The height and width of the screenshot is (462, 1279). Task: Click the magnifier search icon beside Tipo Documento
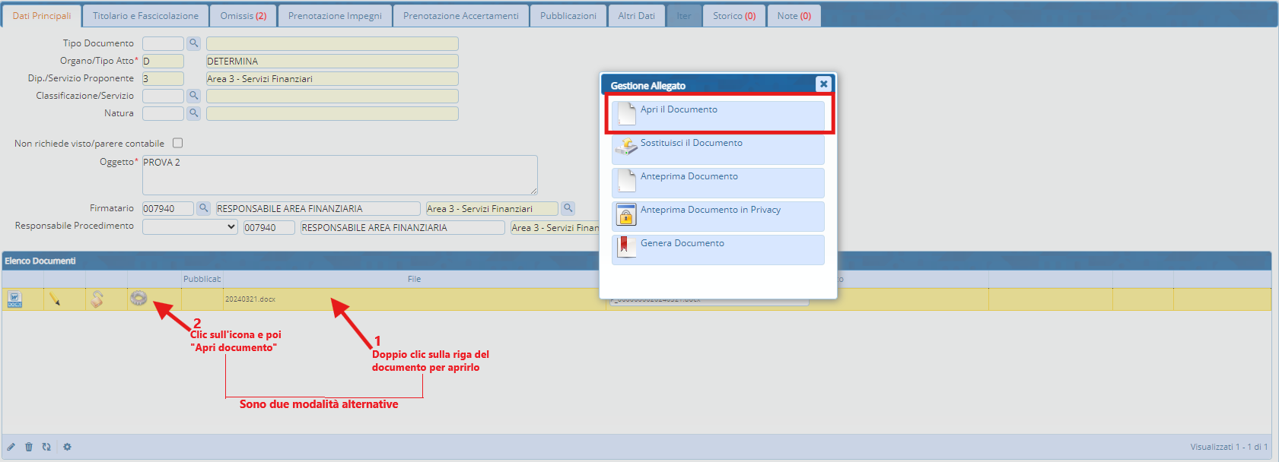(194, 43)
